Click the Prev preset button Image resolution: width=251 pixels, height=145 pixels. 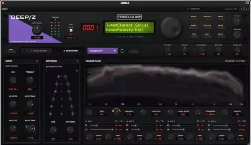pyautogui.click(x=194, y=37)
